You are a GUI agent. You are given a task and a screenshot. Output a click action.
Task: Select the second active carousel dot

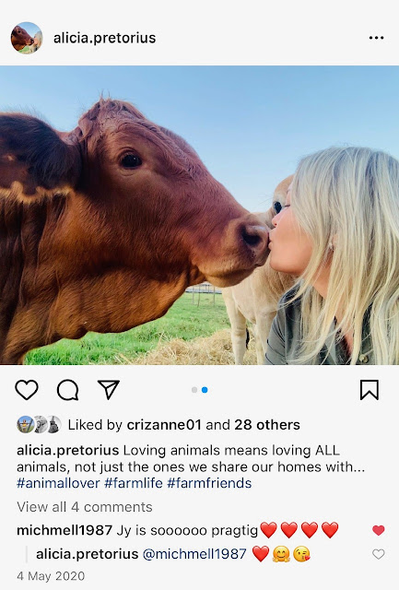[x=205, y=390]
